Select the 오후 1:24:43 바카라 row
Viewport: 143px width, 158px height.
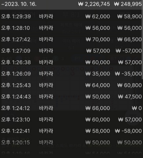coord(71,97)
